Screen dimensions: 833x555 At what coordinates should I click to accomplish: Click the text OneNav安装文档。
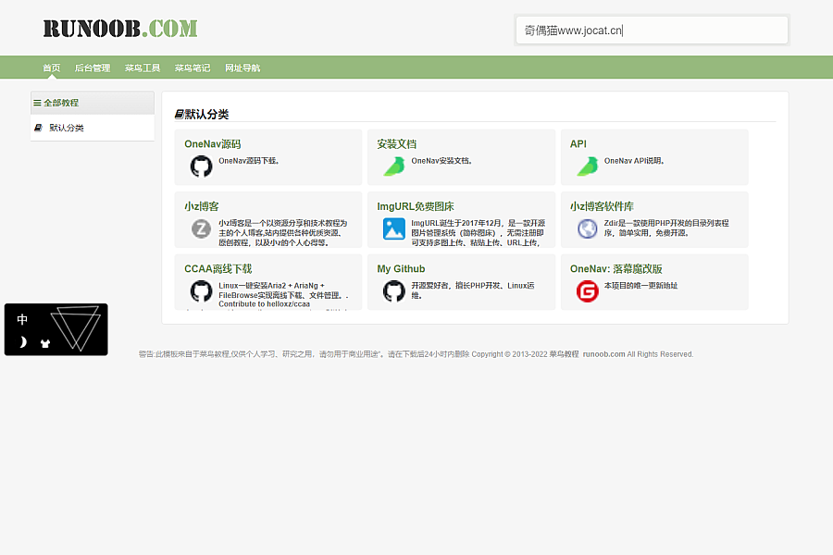442,160
